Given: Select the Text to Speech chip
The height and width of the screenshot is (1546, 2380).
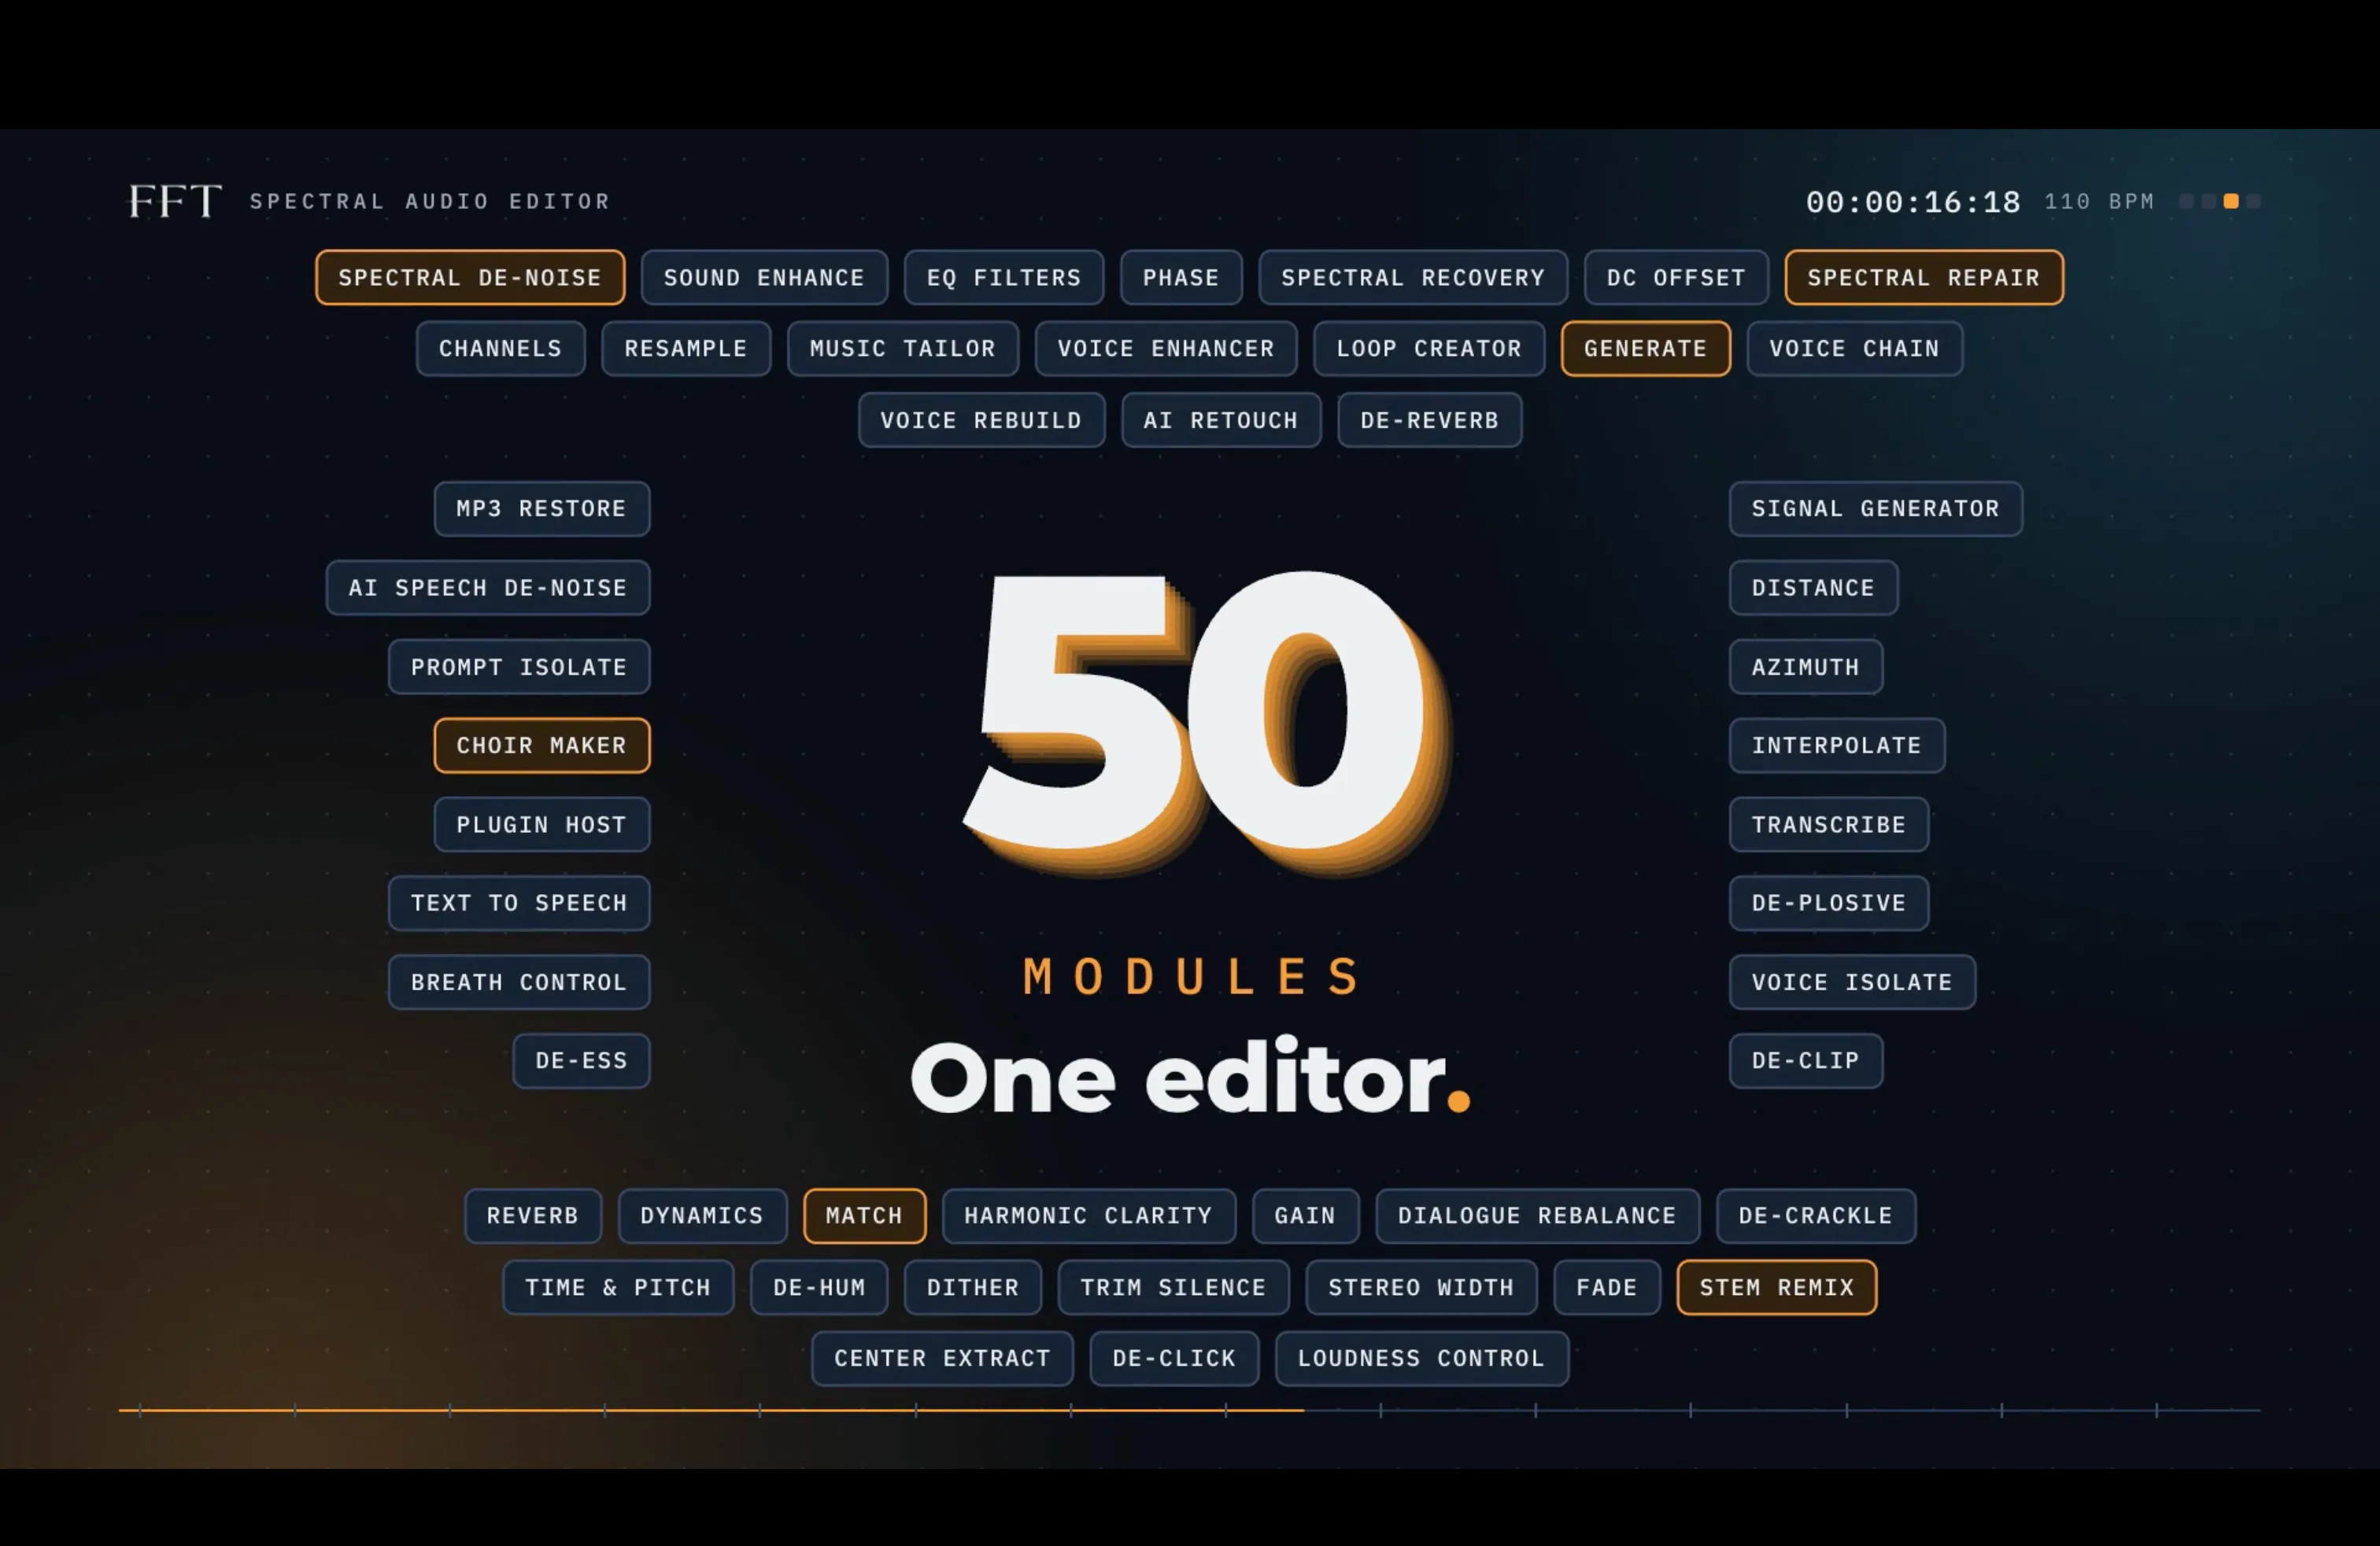Looking at the screenshot, I should click(x=519, y=903).
